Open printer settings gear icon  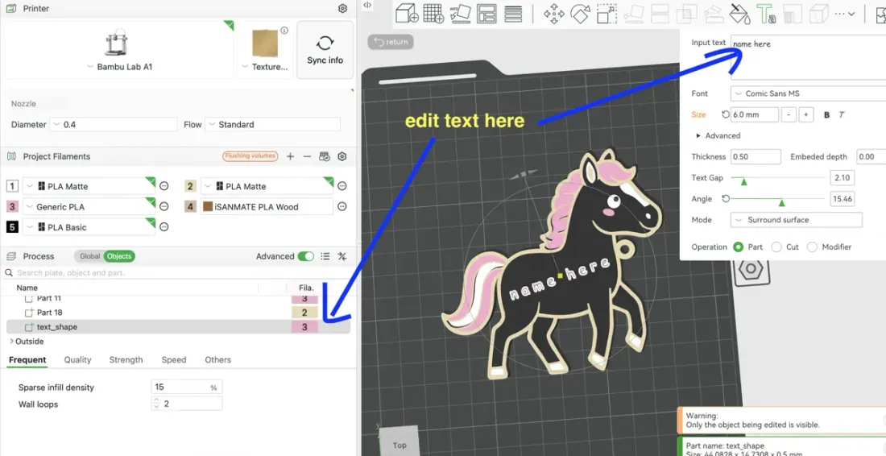pyautogui.click(x=342, y=9)
